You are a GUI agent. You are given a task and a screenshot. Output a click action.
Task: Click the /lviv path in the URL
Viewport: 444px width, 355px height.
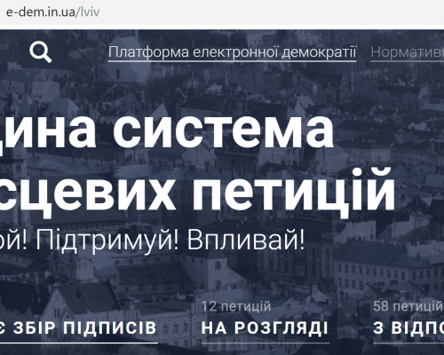[x=87, y=12]
